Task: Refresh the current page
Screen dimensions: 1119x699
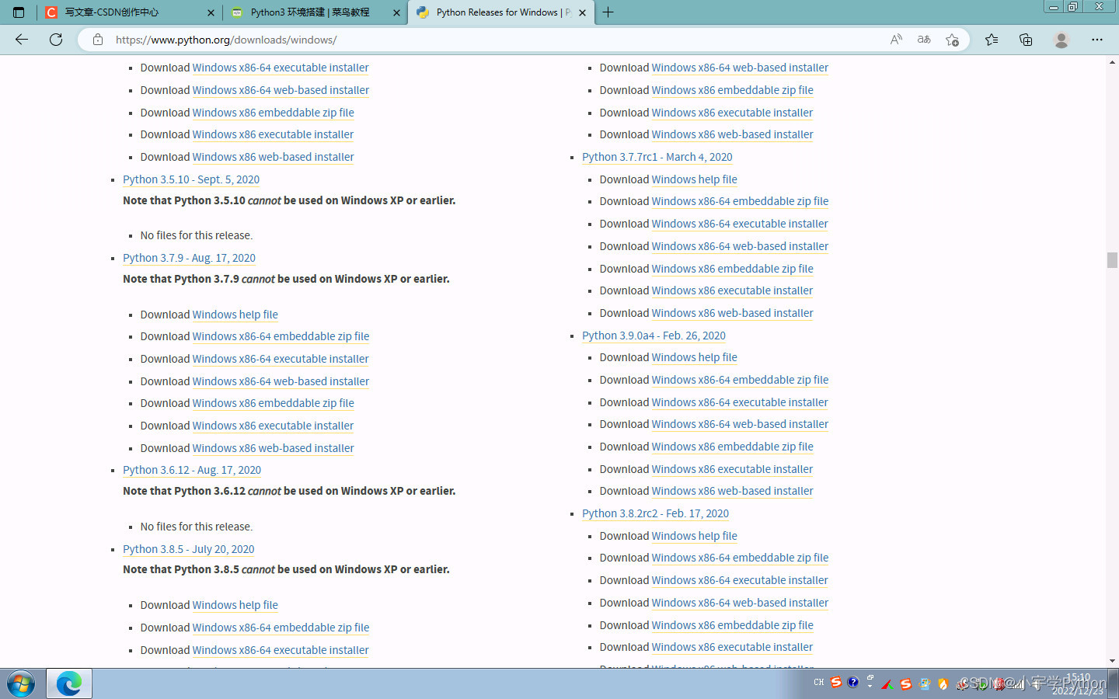Action: [x=56, y=40]
